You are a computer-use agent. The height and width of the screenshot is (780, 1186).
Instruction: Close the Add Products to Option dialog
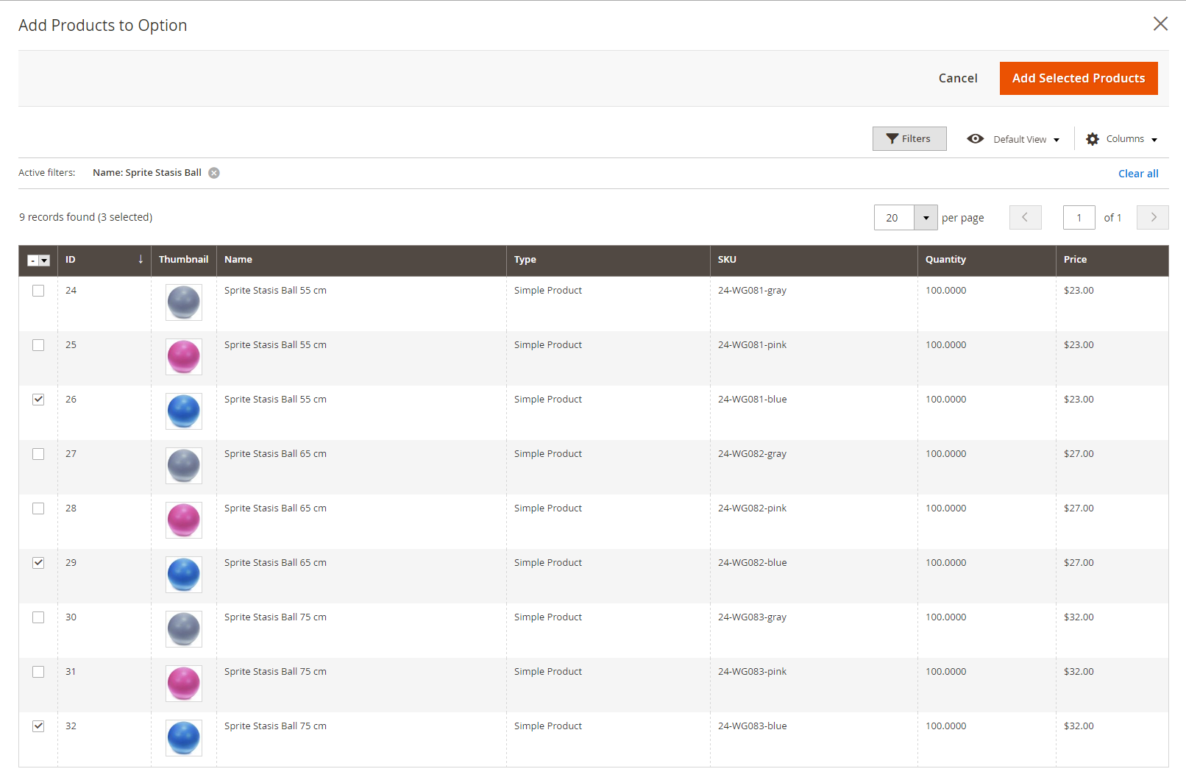[1160, 24]
